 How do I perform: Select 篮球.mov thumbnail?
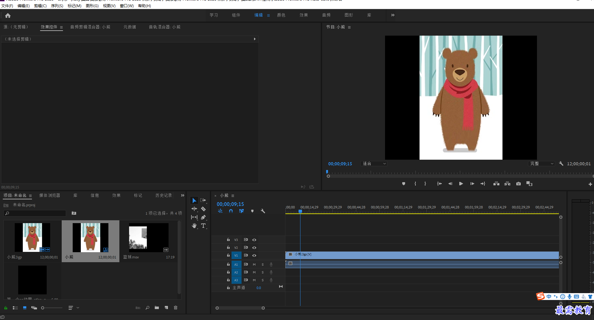tap(149, 237)
